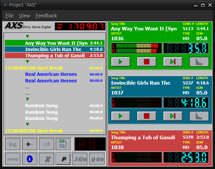215x169 pixels.
Task: Click the fade-out button in green deck
Action: tap(199, 62)
